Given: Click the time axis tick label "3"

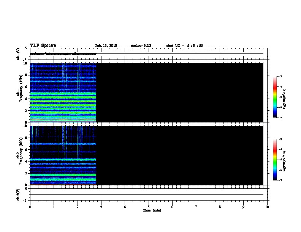Looking at the screenshot, I should click(101, 207).
